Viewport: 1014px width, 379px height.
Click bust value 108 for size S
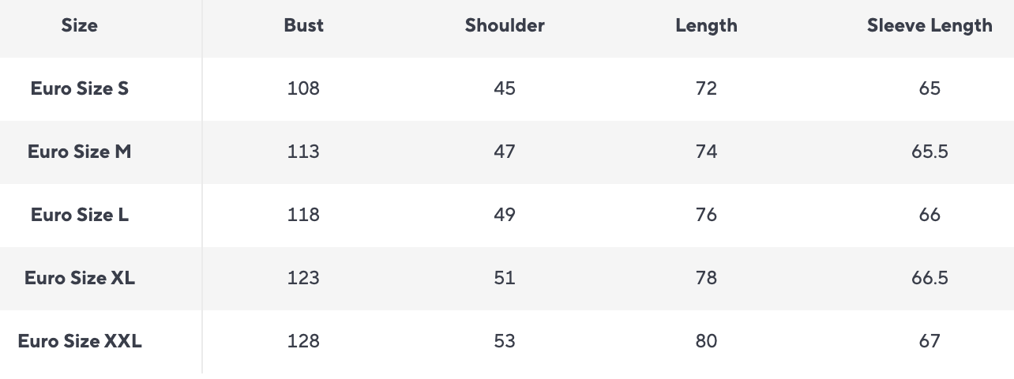coord(304,88)
